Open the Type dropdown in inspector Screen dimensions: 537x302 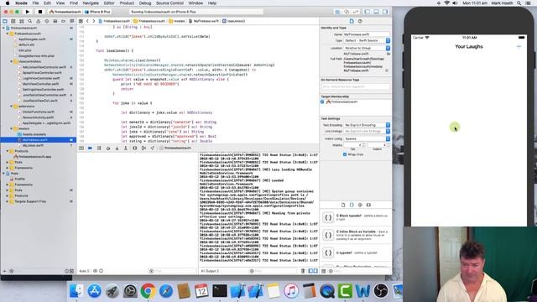coord(367,40)
